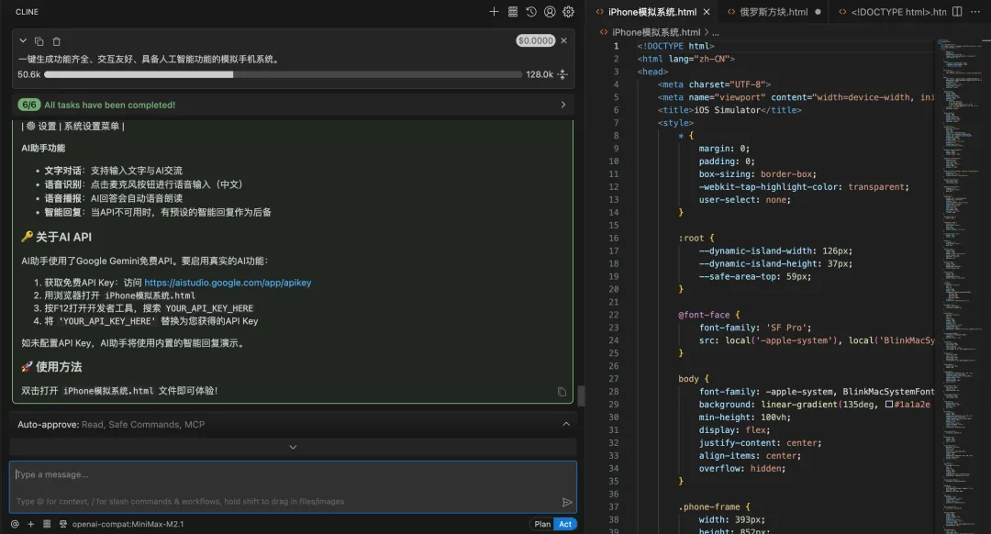Open the aistudio.google.com apikey link
Viewport: 991px width, 534px height.
pos(228,283)
